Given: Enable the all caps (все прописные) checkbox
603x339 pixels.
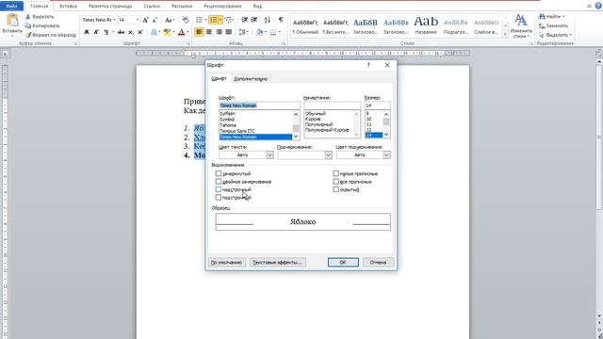Looking at the screenshot, I should tap(335, 182).
